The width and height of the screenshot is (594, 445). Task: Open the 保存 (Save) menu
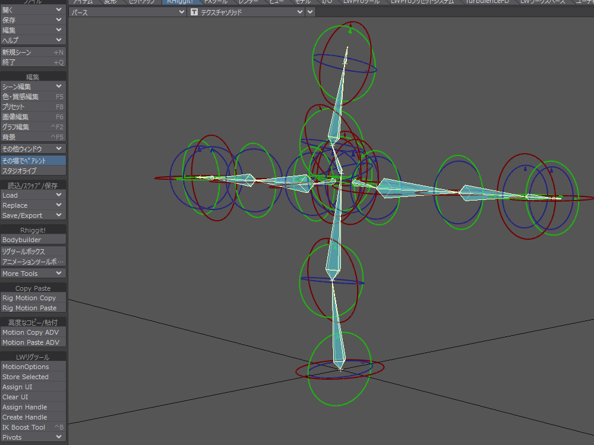pos(33,20)
